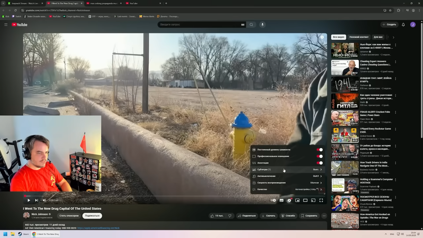The image size is (423, 238).
Task: Open Скорость воспроизведения submenu
Action: [288, 183]
